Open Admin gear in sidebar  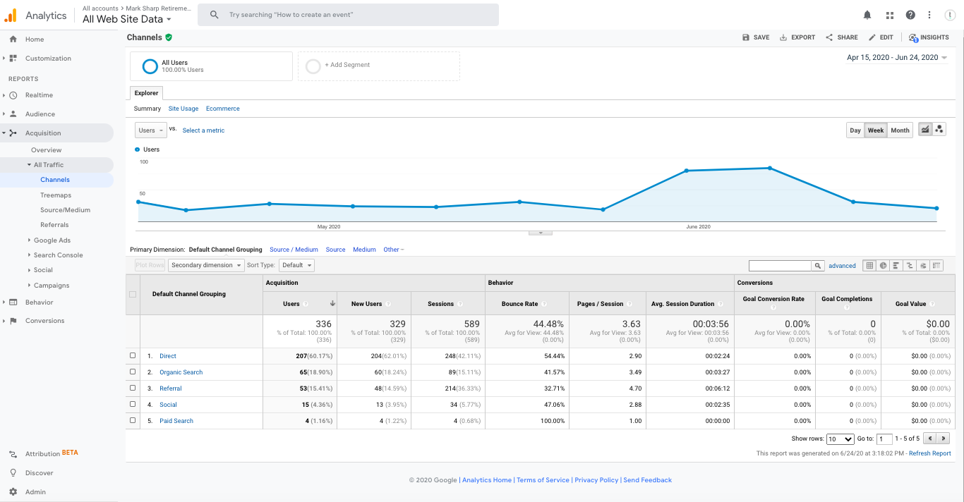coord(13,491)
